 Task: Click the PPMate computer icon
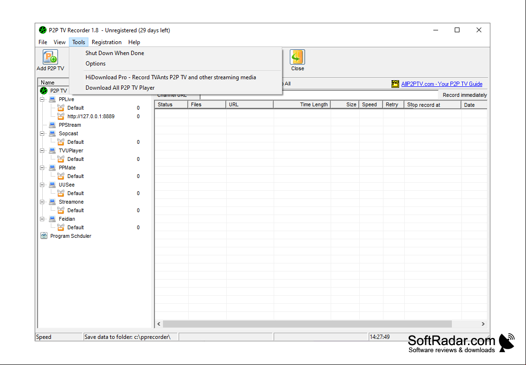pyautogui.click(x=52, y=168)
